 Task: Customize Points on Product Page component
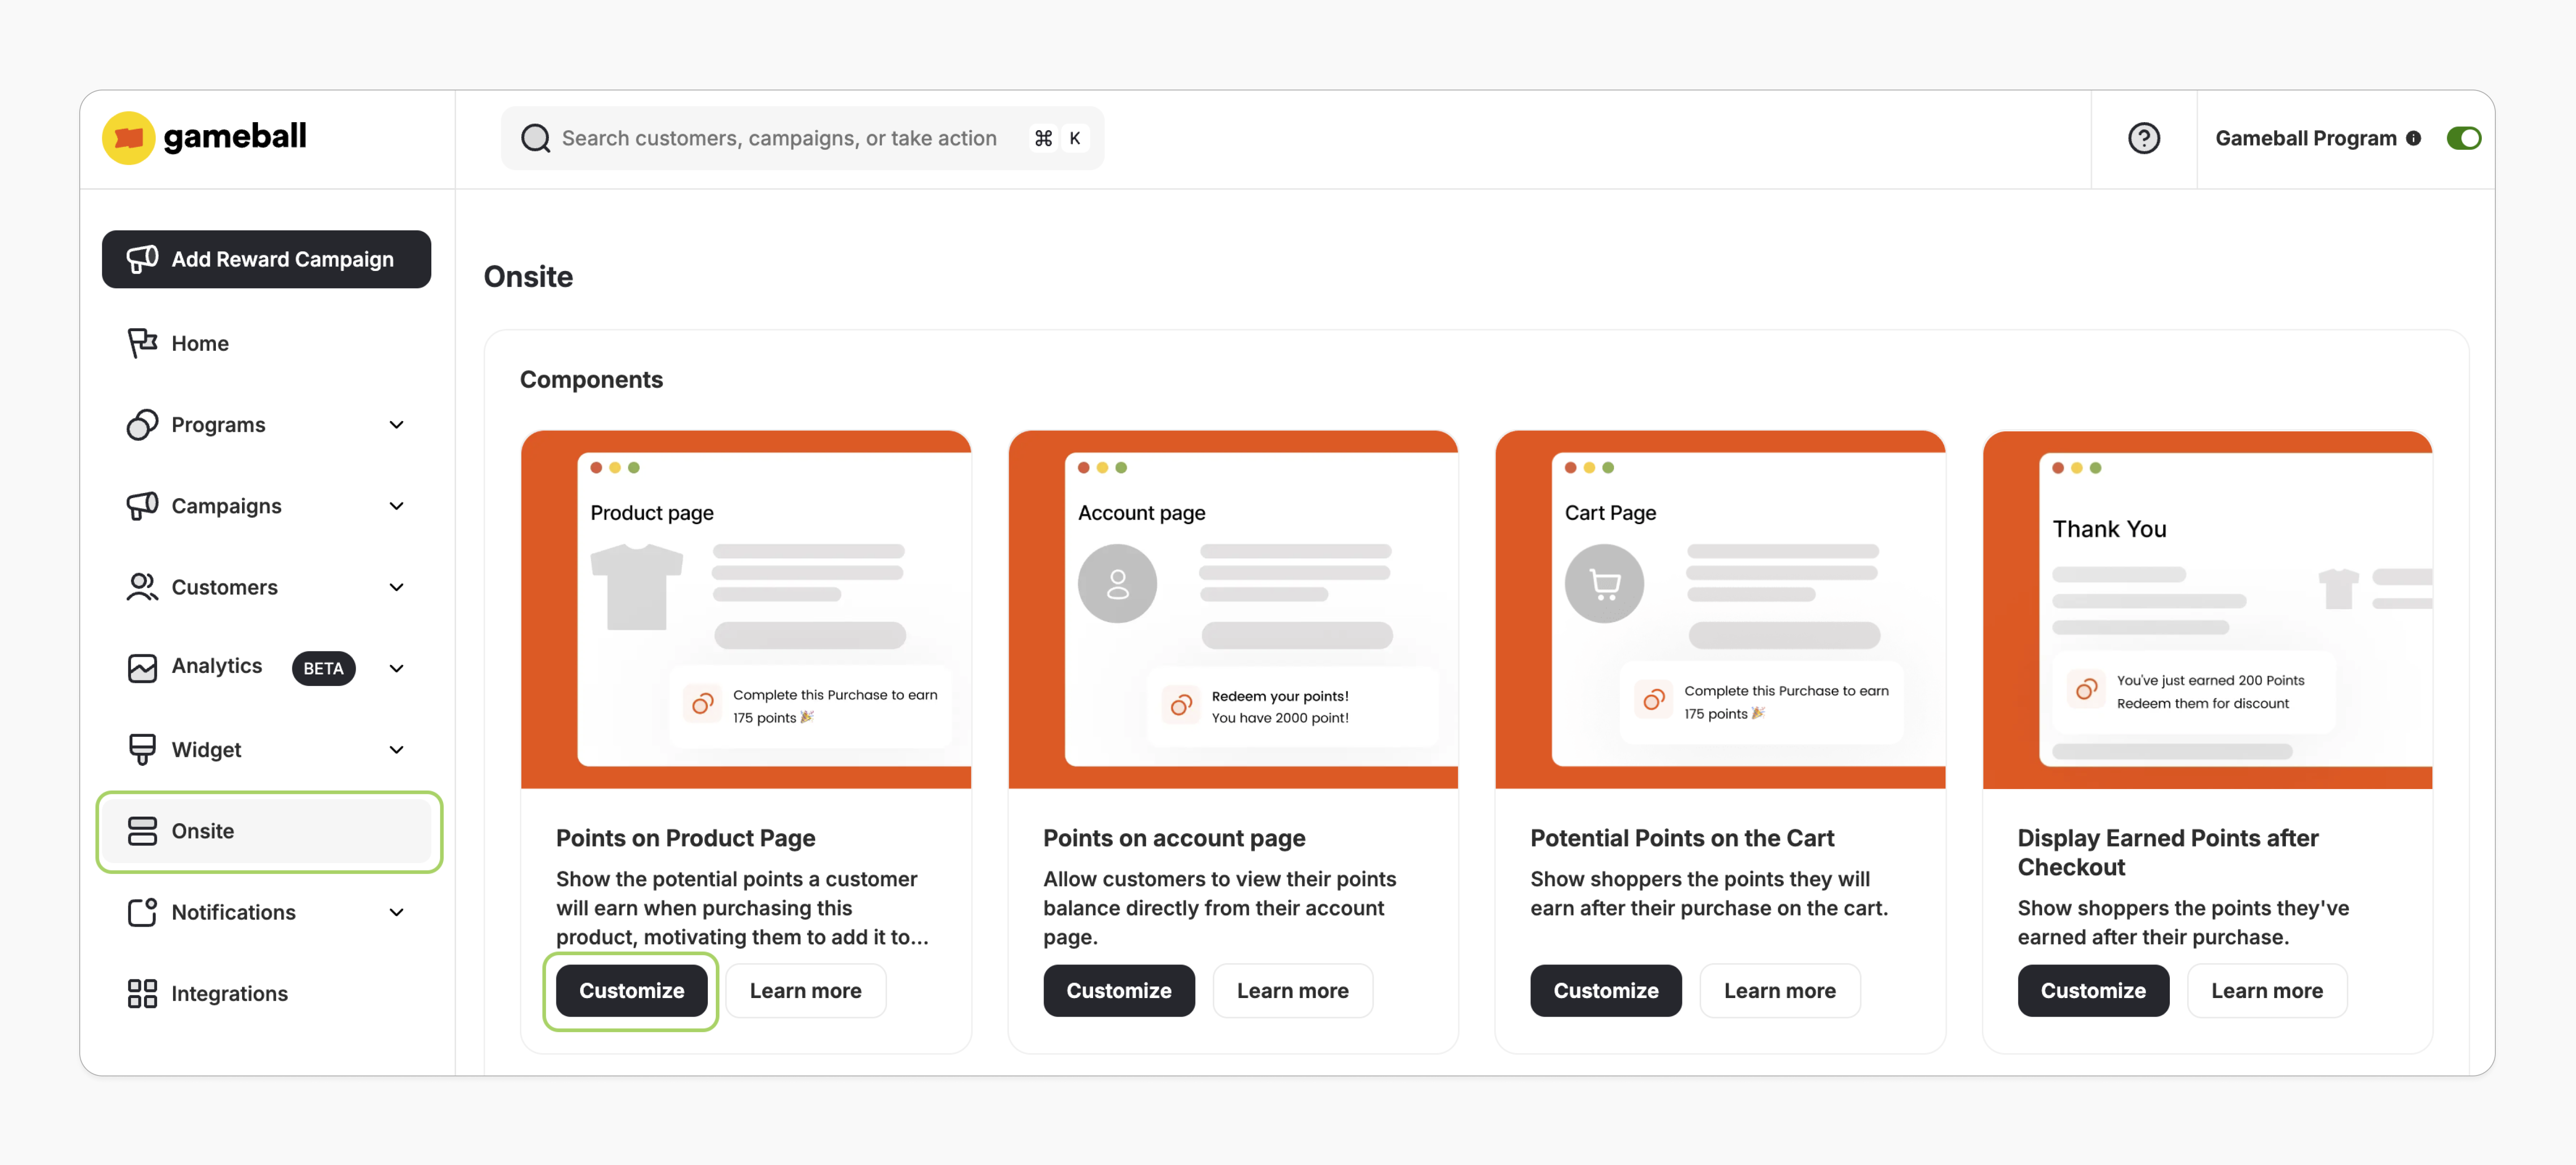point(631,991)
